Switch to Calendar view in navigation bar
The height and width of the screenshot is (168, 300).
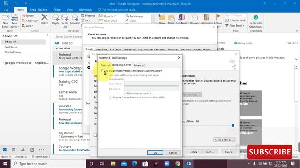pos(14,150)
